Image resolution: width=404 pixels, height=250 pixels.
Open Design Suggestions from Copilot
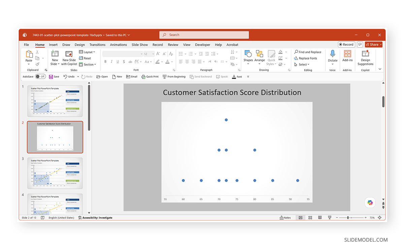(366, 58)
